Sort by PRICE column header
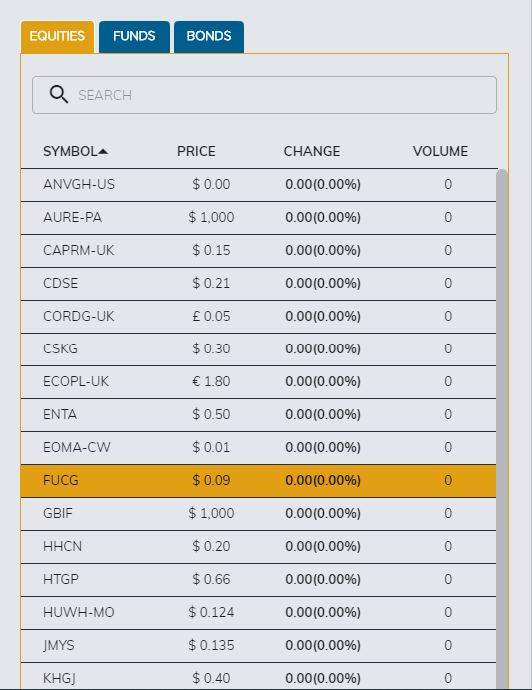Screen dimensions: 532x690 pos(196,151)
